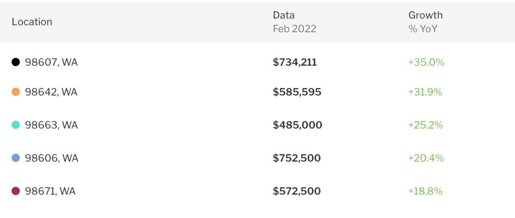This screenshot has height=218, width=515.
Task: Choose the 98671, WA location label
Action: (50, 191)
